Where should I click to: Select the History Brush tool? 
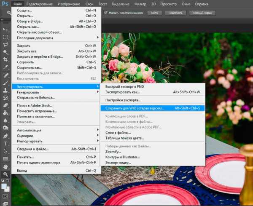[5, 98]
